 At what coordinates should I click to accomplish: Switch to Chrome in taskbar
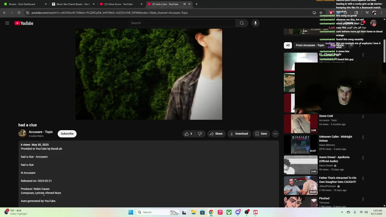[211, 212]
